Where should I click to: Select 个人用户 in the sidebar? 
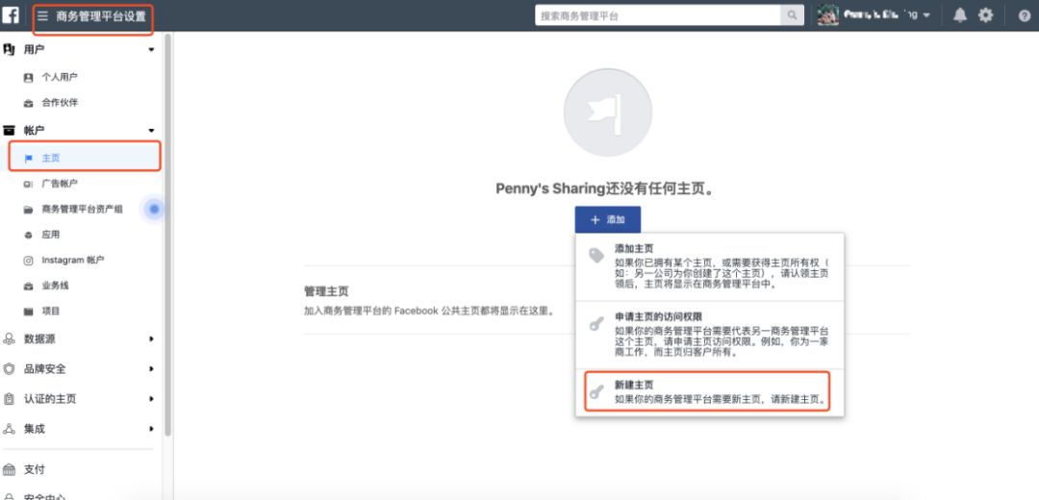[x=60, y=78]
